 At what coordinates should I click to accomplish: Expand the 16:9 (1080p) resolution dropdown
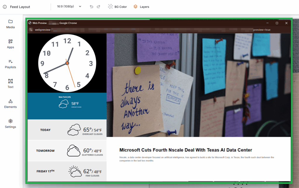tap(69, 7)
